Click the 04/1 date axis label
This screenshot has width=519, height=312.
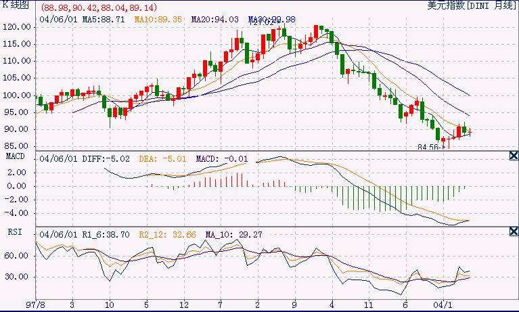(x=443, y=305)
